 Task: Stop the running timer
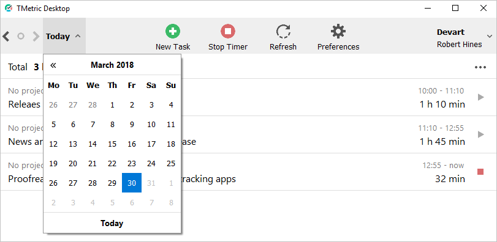228,31
